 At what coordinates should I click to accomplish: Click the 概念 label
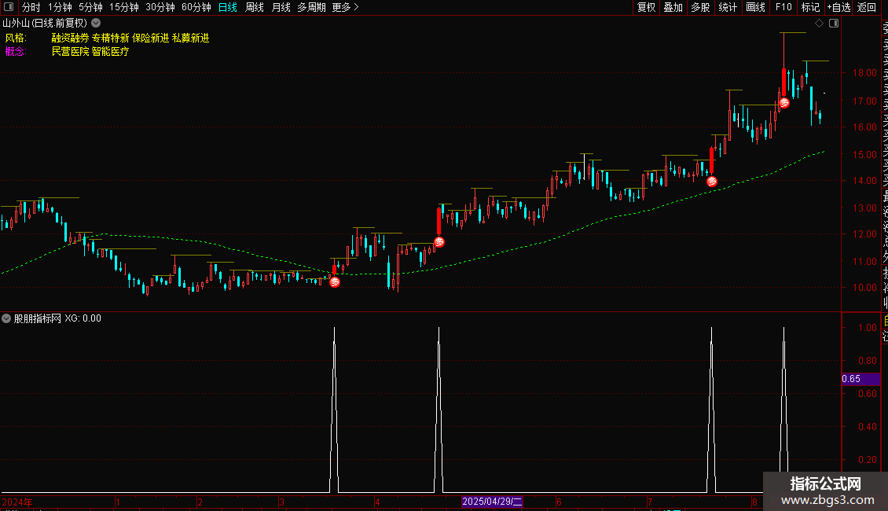15,52
